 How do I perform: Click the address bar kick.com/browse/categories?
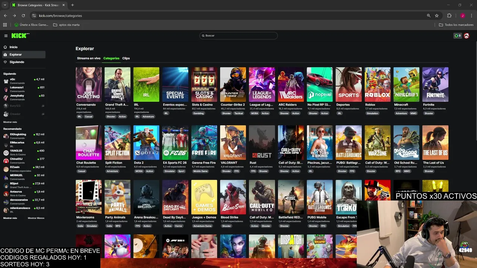(x=60, y=16)
